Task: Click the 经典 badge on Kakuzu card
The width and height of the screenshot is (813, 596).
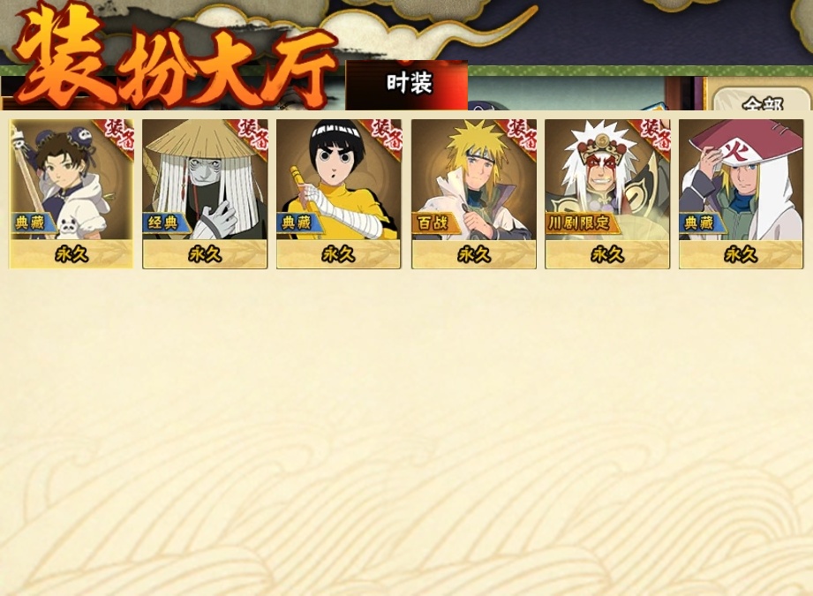Action: [166, 223]
